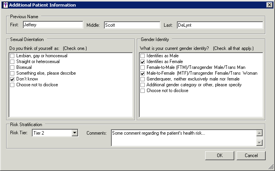The width and height of the screenshot is (275, 171).
Task: Check Something else, please describe
Action: point(13,73)
